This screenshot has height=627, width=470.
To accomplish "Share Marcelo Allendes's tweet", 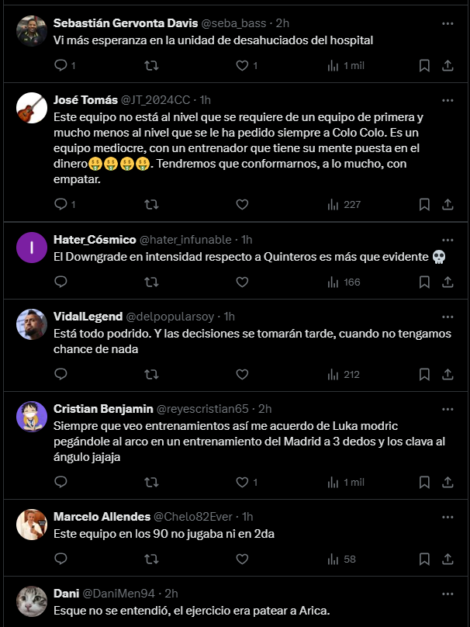I will pyautogui.click(x=448, y=559).
